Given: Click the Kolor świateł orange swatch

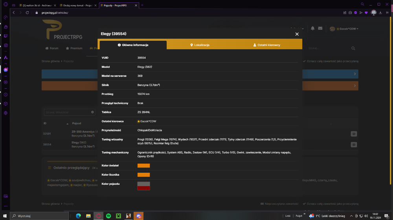Looking at the screenshot, I should (x=143, y=166).
